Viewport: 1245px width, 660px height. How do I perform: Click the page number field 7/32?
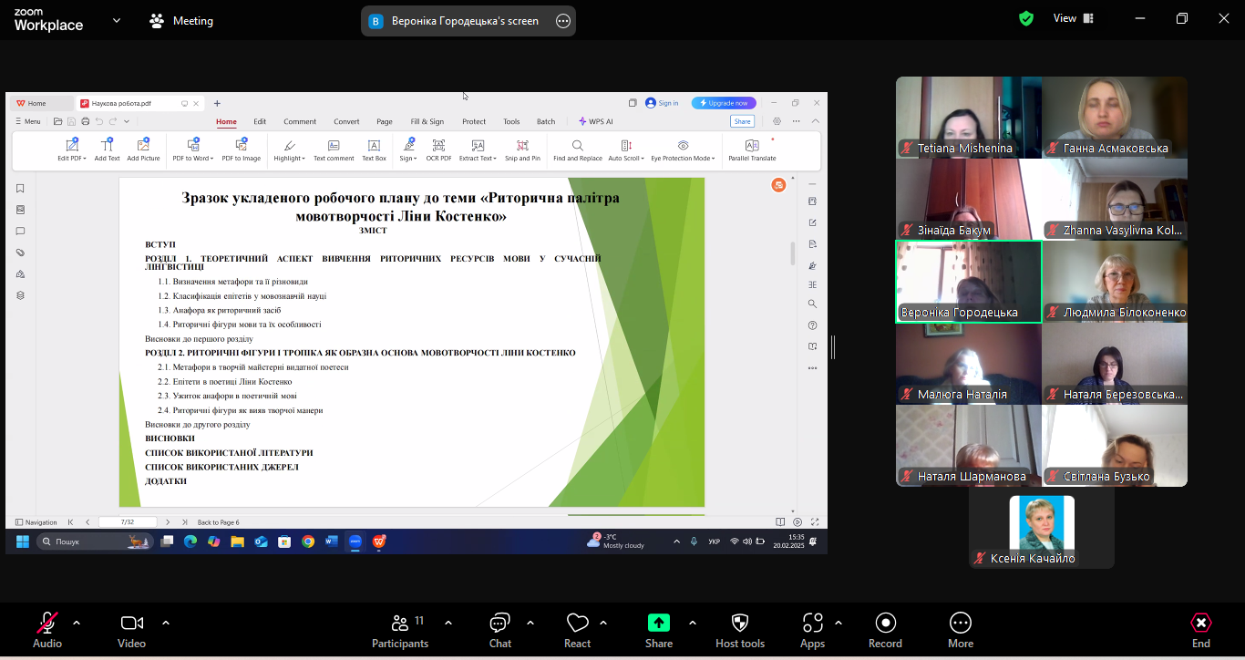point(128,522)
